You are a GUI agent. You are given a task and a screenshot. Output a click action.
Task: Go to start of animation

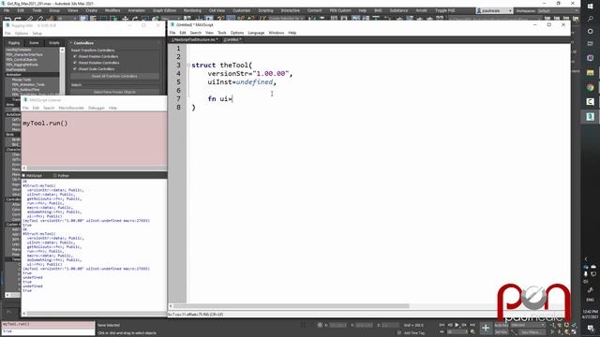(x=442, y=325)
